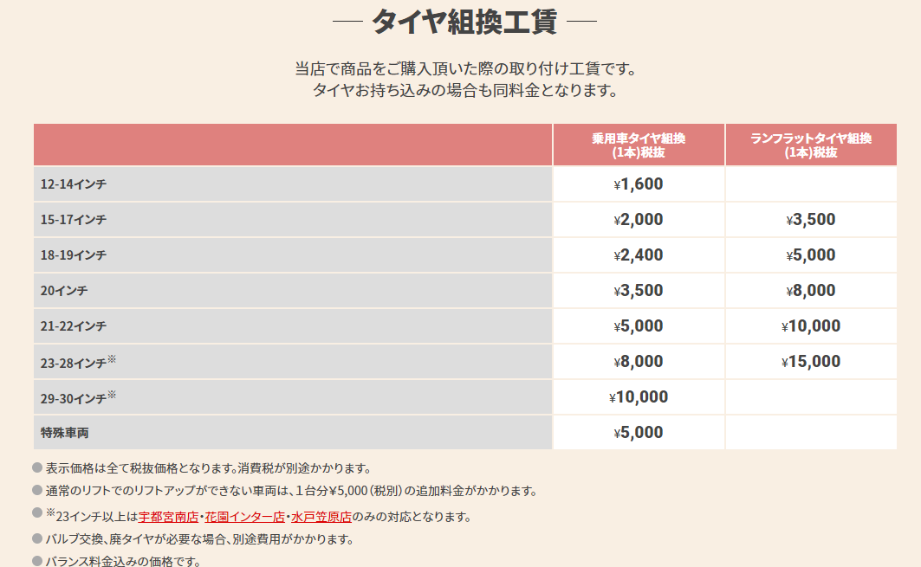Click the ¥15,000 run-flat price
This screenshot has height=567, width=921.
pyautogui.click(x=811, y=362)
